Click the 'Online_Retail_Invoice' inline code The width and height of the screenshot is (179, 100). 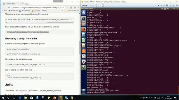[50, 91]
